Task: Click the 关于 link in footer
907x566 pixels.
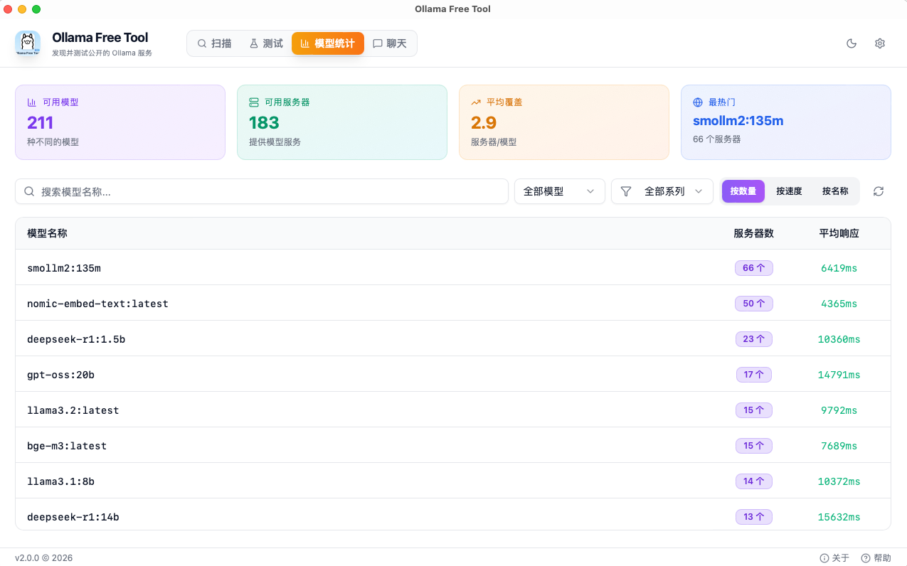Action: click(x=834, y=558)
